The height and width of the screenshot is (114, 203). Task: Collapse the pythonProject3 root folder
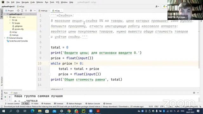tap(5, 14)
